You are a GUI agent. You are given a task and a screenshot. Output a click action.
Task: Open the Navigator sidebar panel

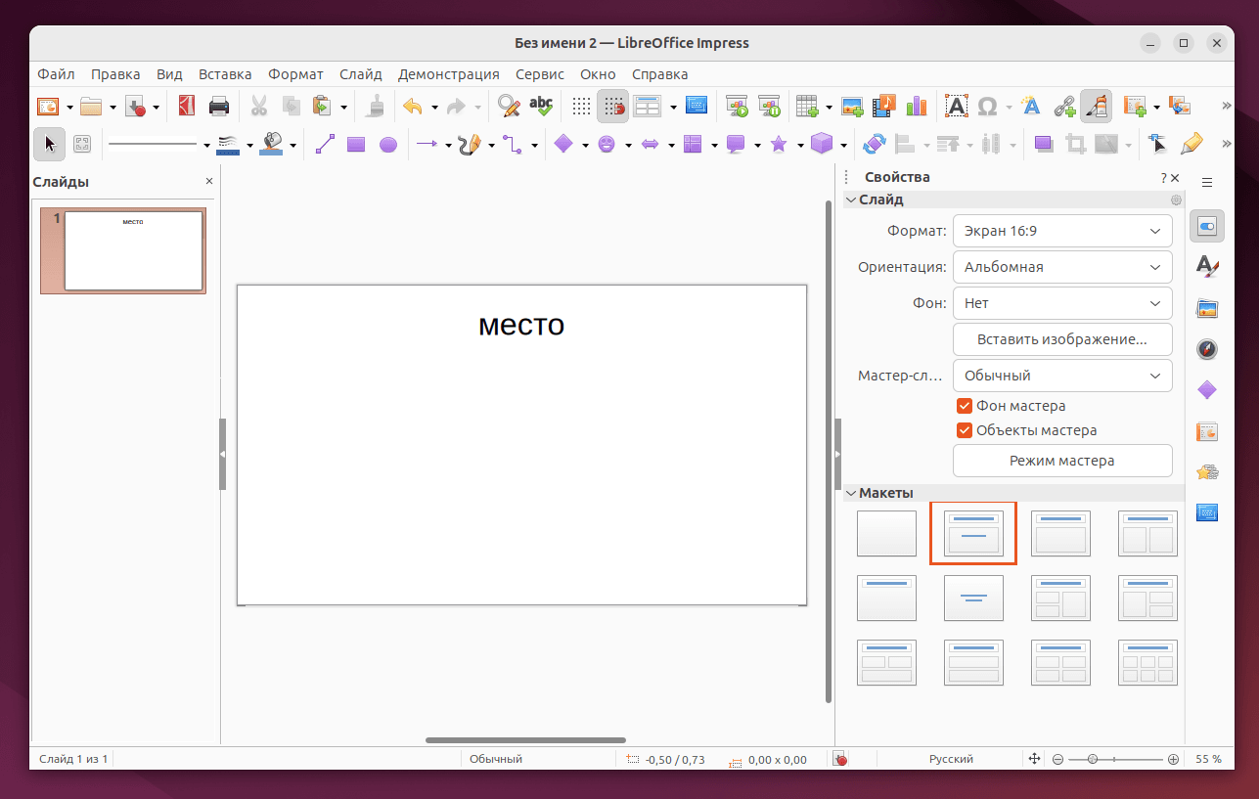[1207, 349]
